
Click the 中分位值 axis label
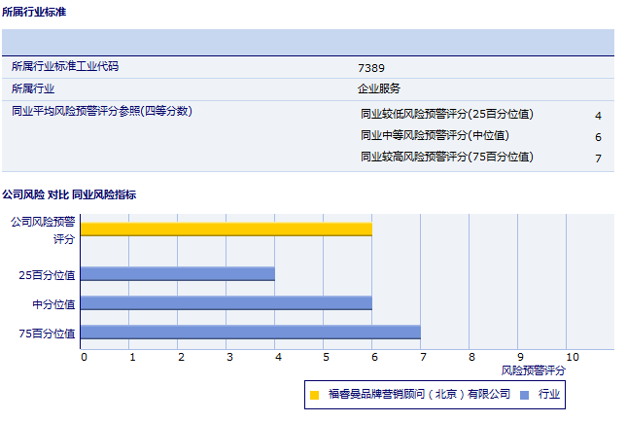[53, 304]
